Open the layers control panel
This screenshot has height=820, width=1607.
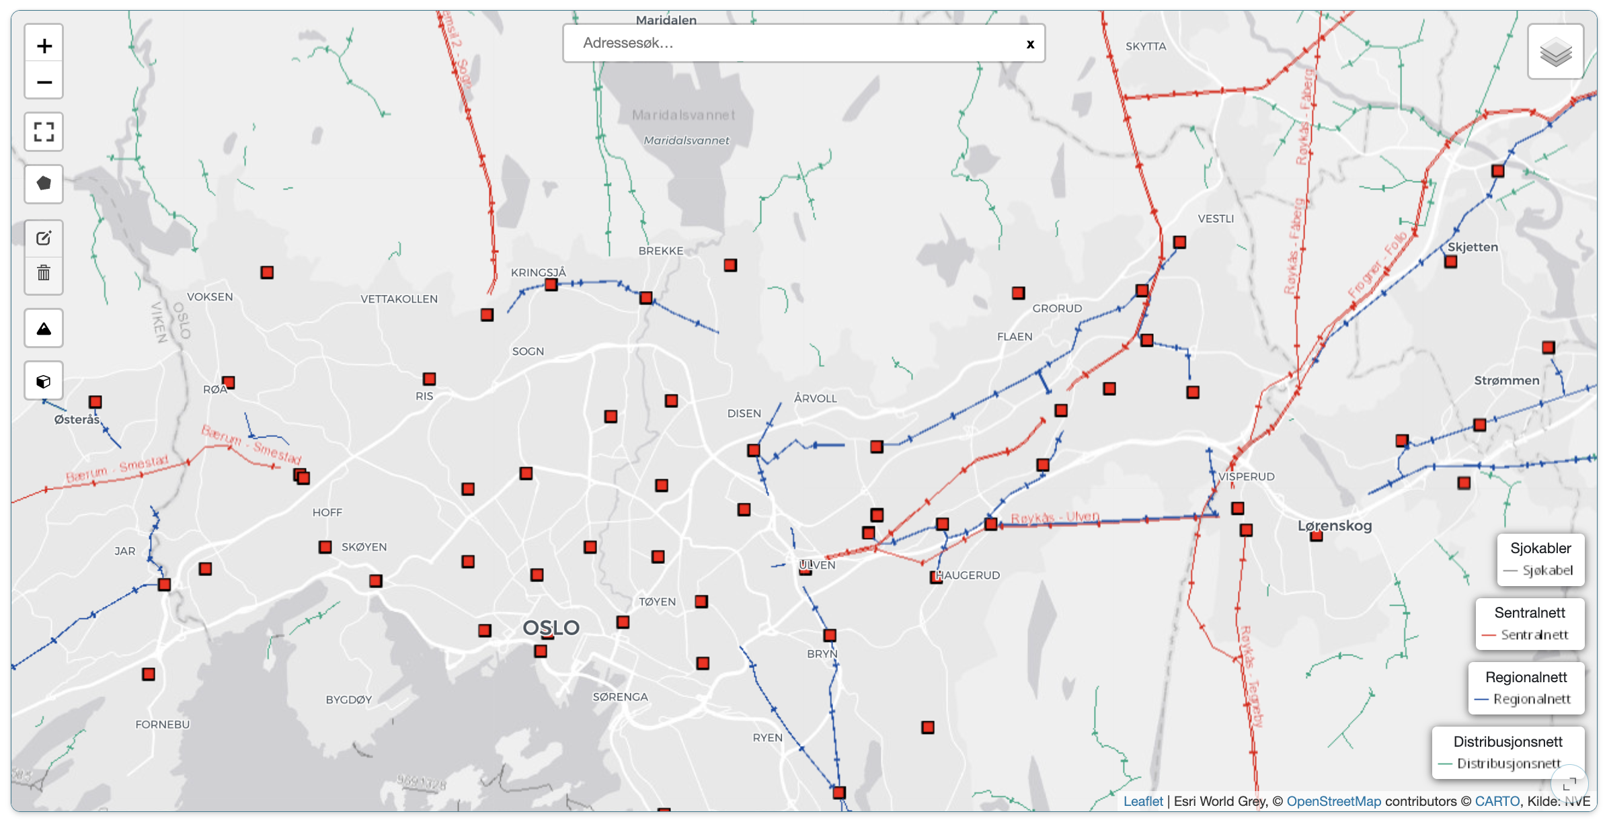point(1555,52)
